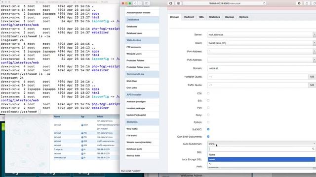This screenshot has height=177, width=316.
Task: Select the *. option in Auto-Subdomain list
Action: coord(261,164)
